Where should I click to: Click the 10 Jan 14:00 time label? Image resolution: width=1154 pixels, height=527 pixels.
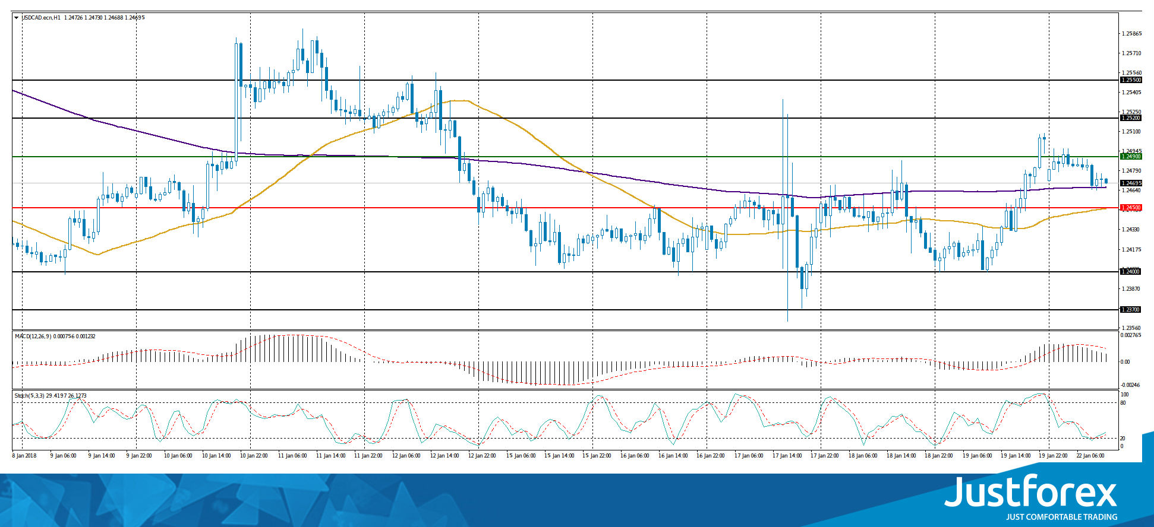[216, 456]
